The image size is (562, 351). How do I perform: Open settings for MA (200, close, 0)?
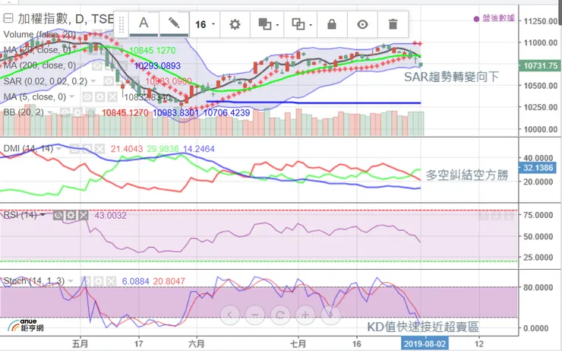point(109,65)
